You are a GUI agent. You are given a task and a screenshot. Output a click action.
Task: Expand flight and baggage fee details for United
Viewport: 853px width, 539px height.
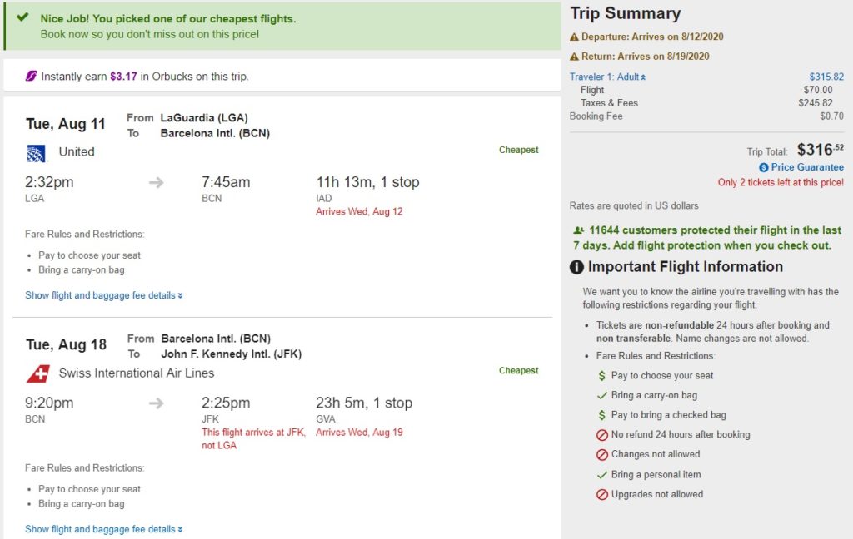click(x=103, y=295)
